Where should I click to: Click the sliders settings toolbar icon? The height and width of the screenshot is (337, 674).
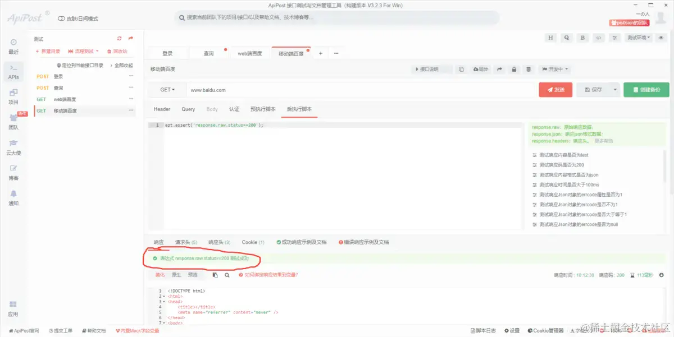point(615,38)
